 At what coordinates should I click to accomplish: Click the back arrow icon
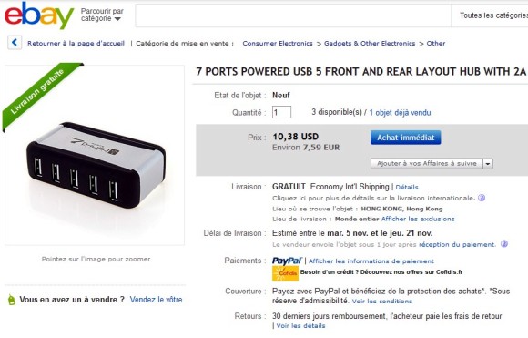(15, 43)
